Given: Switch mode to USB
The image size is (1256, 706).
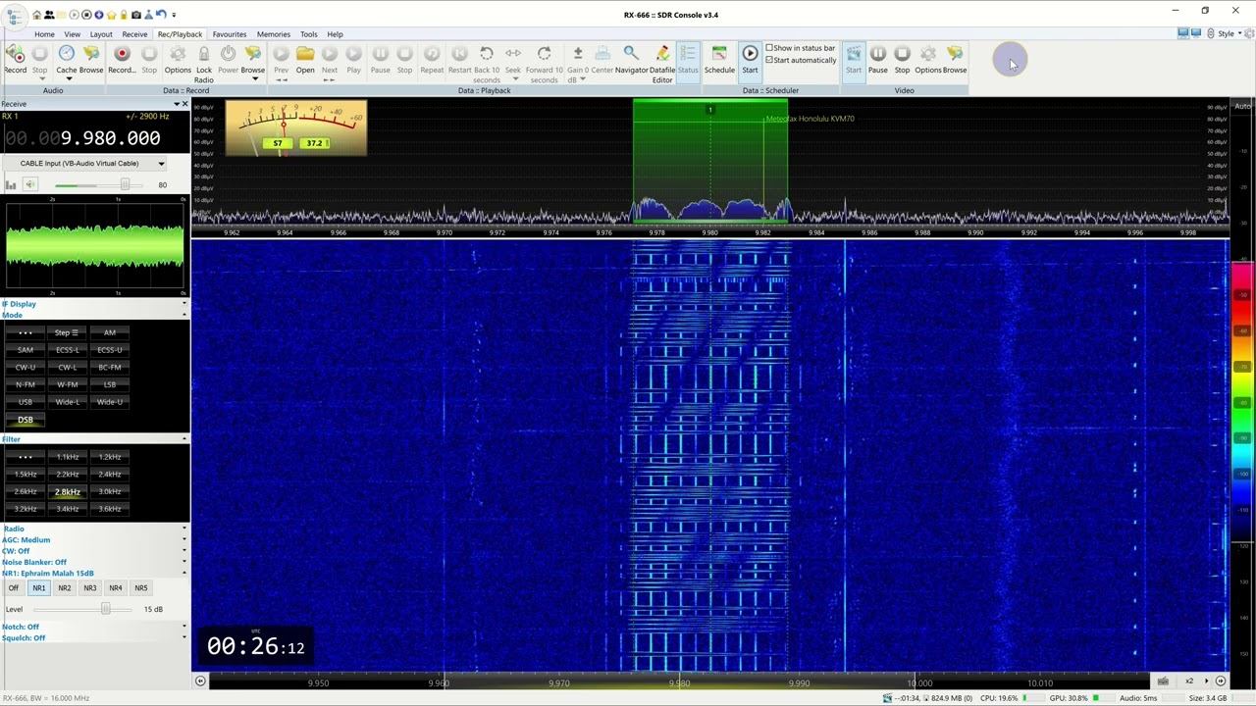Looking at the screenshot, I should click(x=26, y=402).
